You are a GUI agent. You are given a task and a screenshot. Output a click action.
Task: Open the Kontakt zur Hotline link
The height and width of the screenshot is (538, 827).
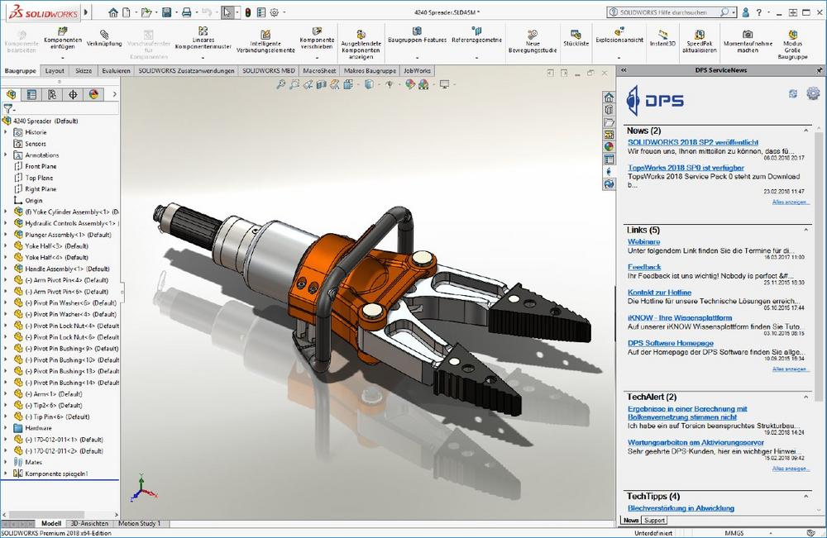click(x=659, y=293)
